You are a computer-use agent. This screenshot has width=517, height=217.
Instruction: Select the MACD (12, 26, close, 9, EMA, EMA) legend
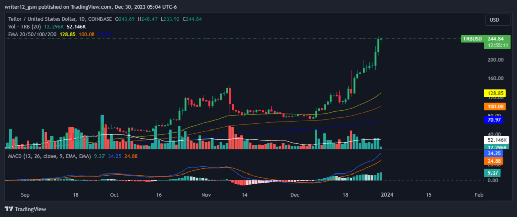49,156
